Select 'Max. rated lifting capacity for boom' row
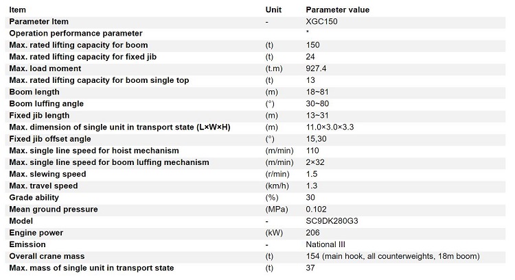Image resolution: width=515 pixels, height=280 pixels. 255,45
